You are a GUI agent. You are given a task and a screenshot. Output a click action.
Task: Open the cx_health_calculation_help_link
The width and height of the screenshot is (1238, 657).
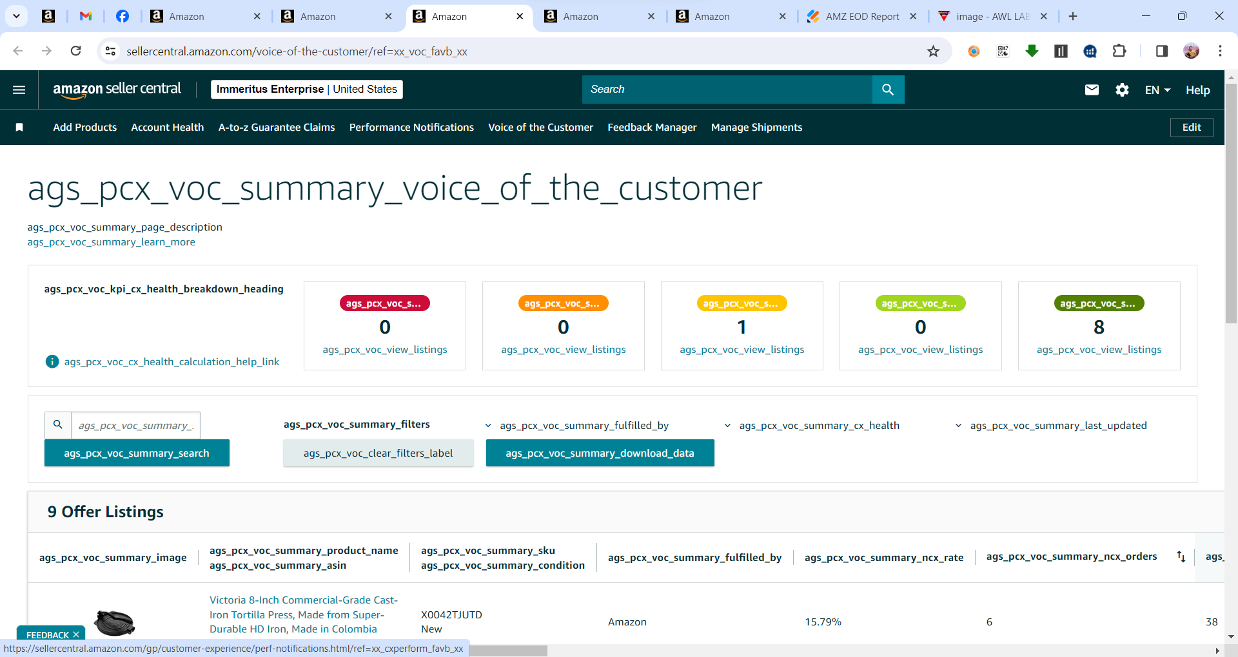tap(172, 362)
